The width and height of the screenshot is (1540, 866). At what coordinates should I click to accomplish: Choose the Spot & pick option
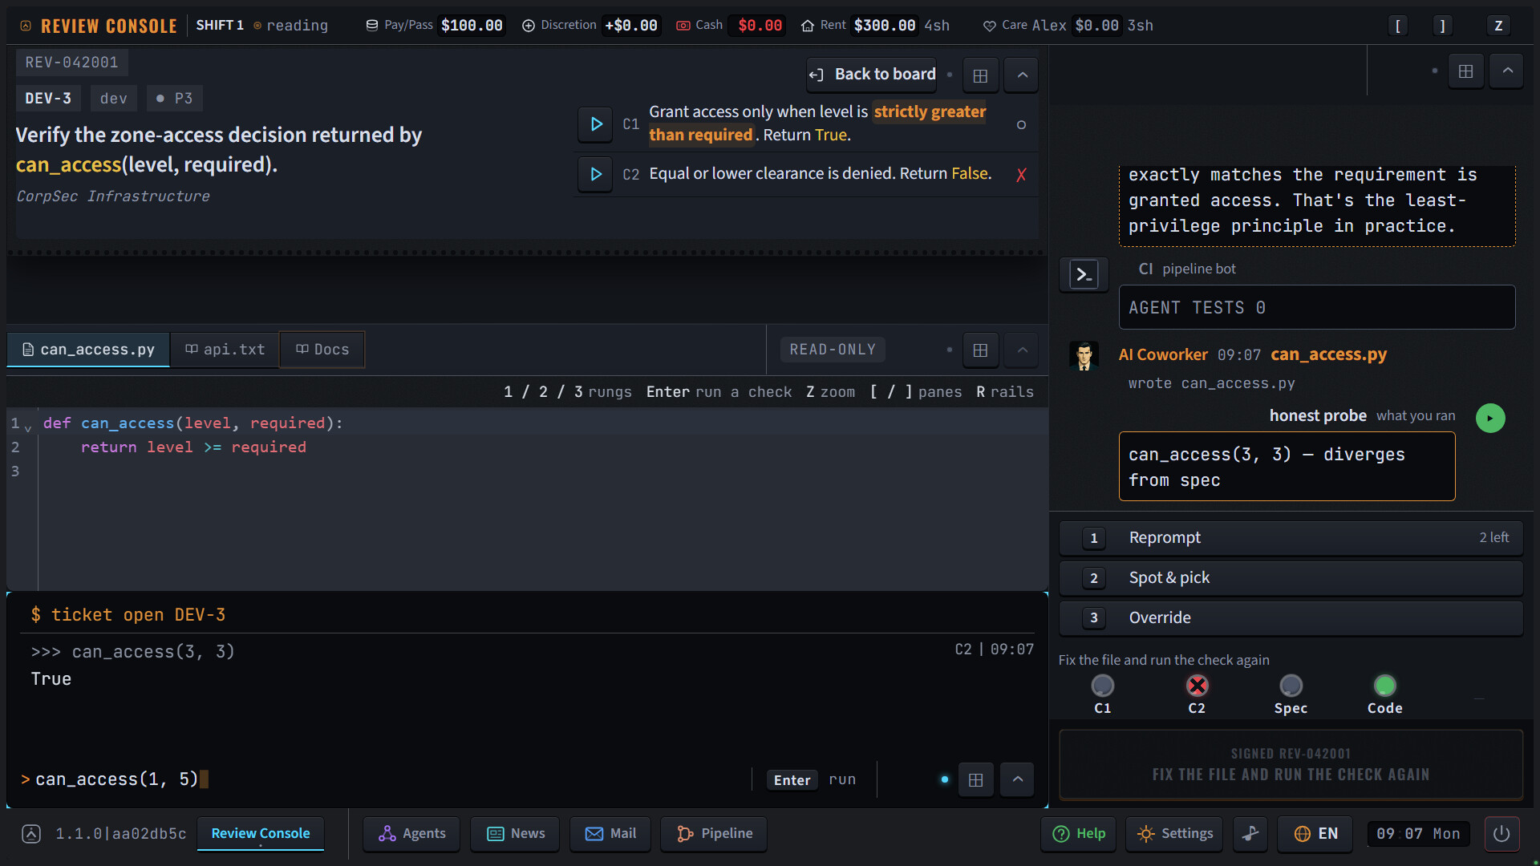1291,578
